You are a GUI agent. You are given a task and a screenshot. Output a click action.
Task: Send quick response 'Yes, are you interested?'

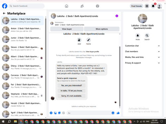click(71, 85)
